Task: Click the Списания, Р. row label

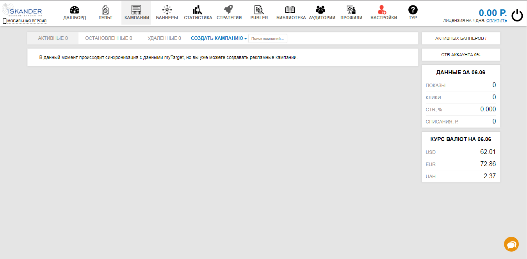Action: 442,122
